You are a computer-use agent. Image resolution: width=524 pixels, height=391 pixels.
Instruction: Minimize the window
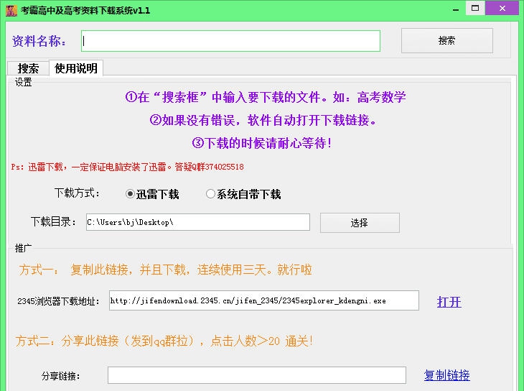tap(456, 9)
